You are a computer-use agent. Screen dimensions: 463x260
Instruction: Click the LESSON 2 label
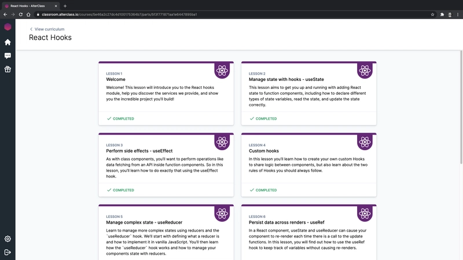point(257,74)
